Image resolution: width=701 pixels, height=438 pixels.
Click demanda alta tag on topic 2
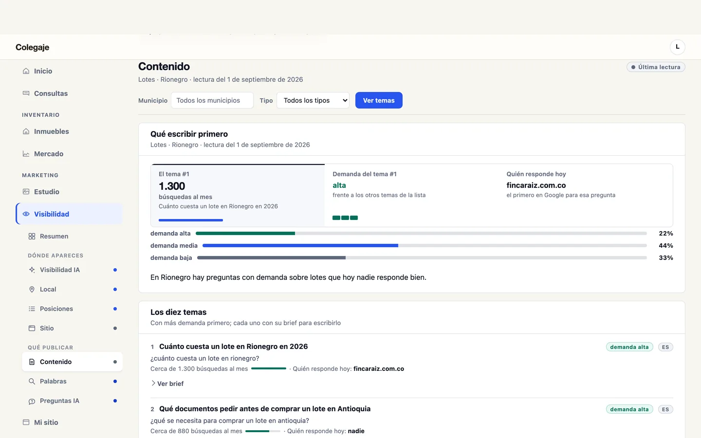(629, 409)
